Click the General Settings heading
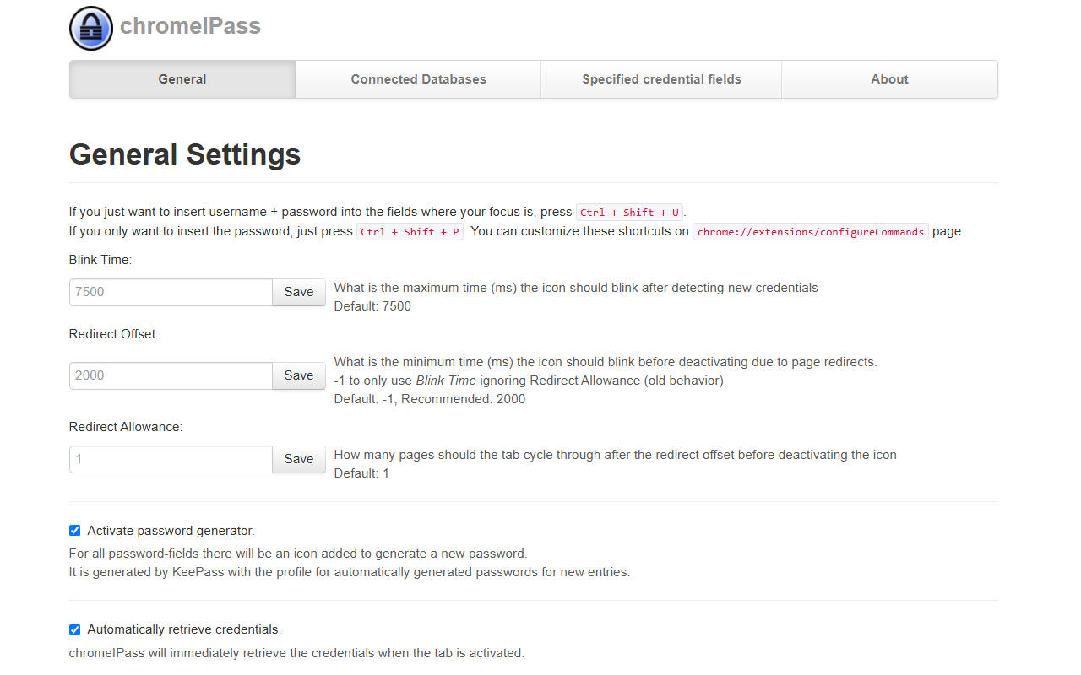Viewport: 1081px width, 675px height. tap(184, 155)
